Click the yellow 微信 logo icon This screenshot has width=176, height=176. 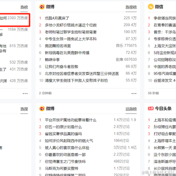click(151, 7)
